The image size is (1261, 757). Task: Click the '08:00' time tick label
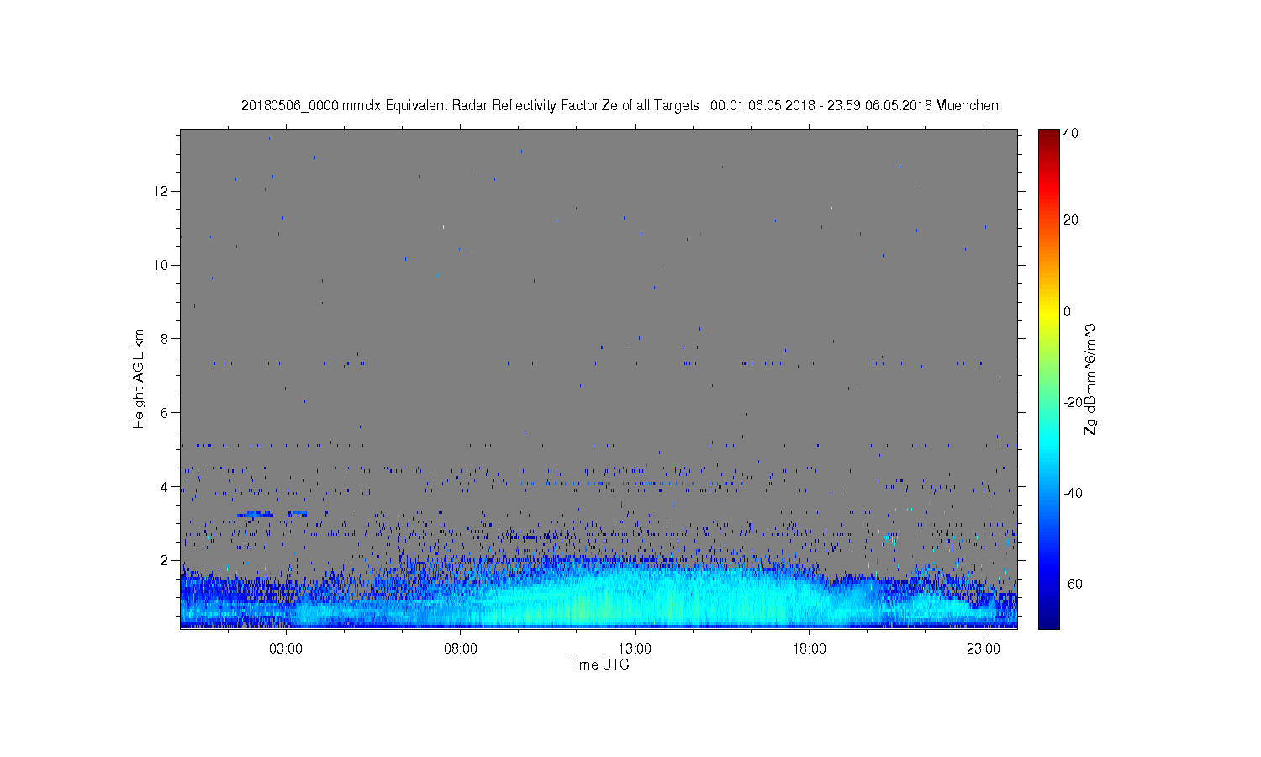(461, 649)
